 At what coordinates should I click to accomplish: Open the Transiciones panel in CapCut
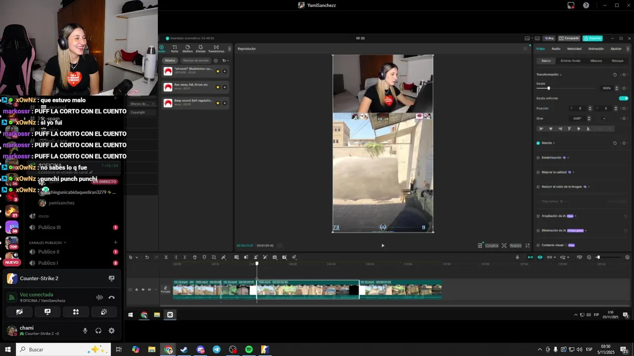[216, 48]
